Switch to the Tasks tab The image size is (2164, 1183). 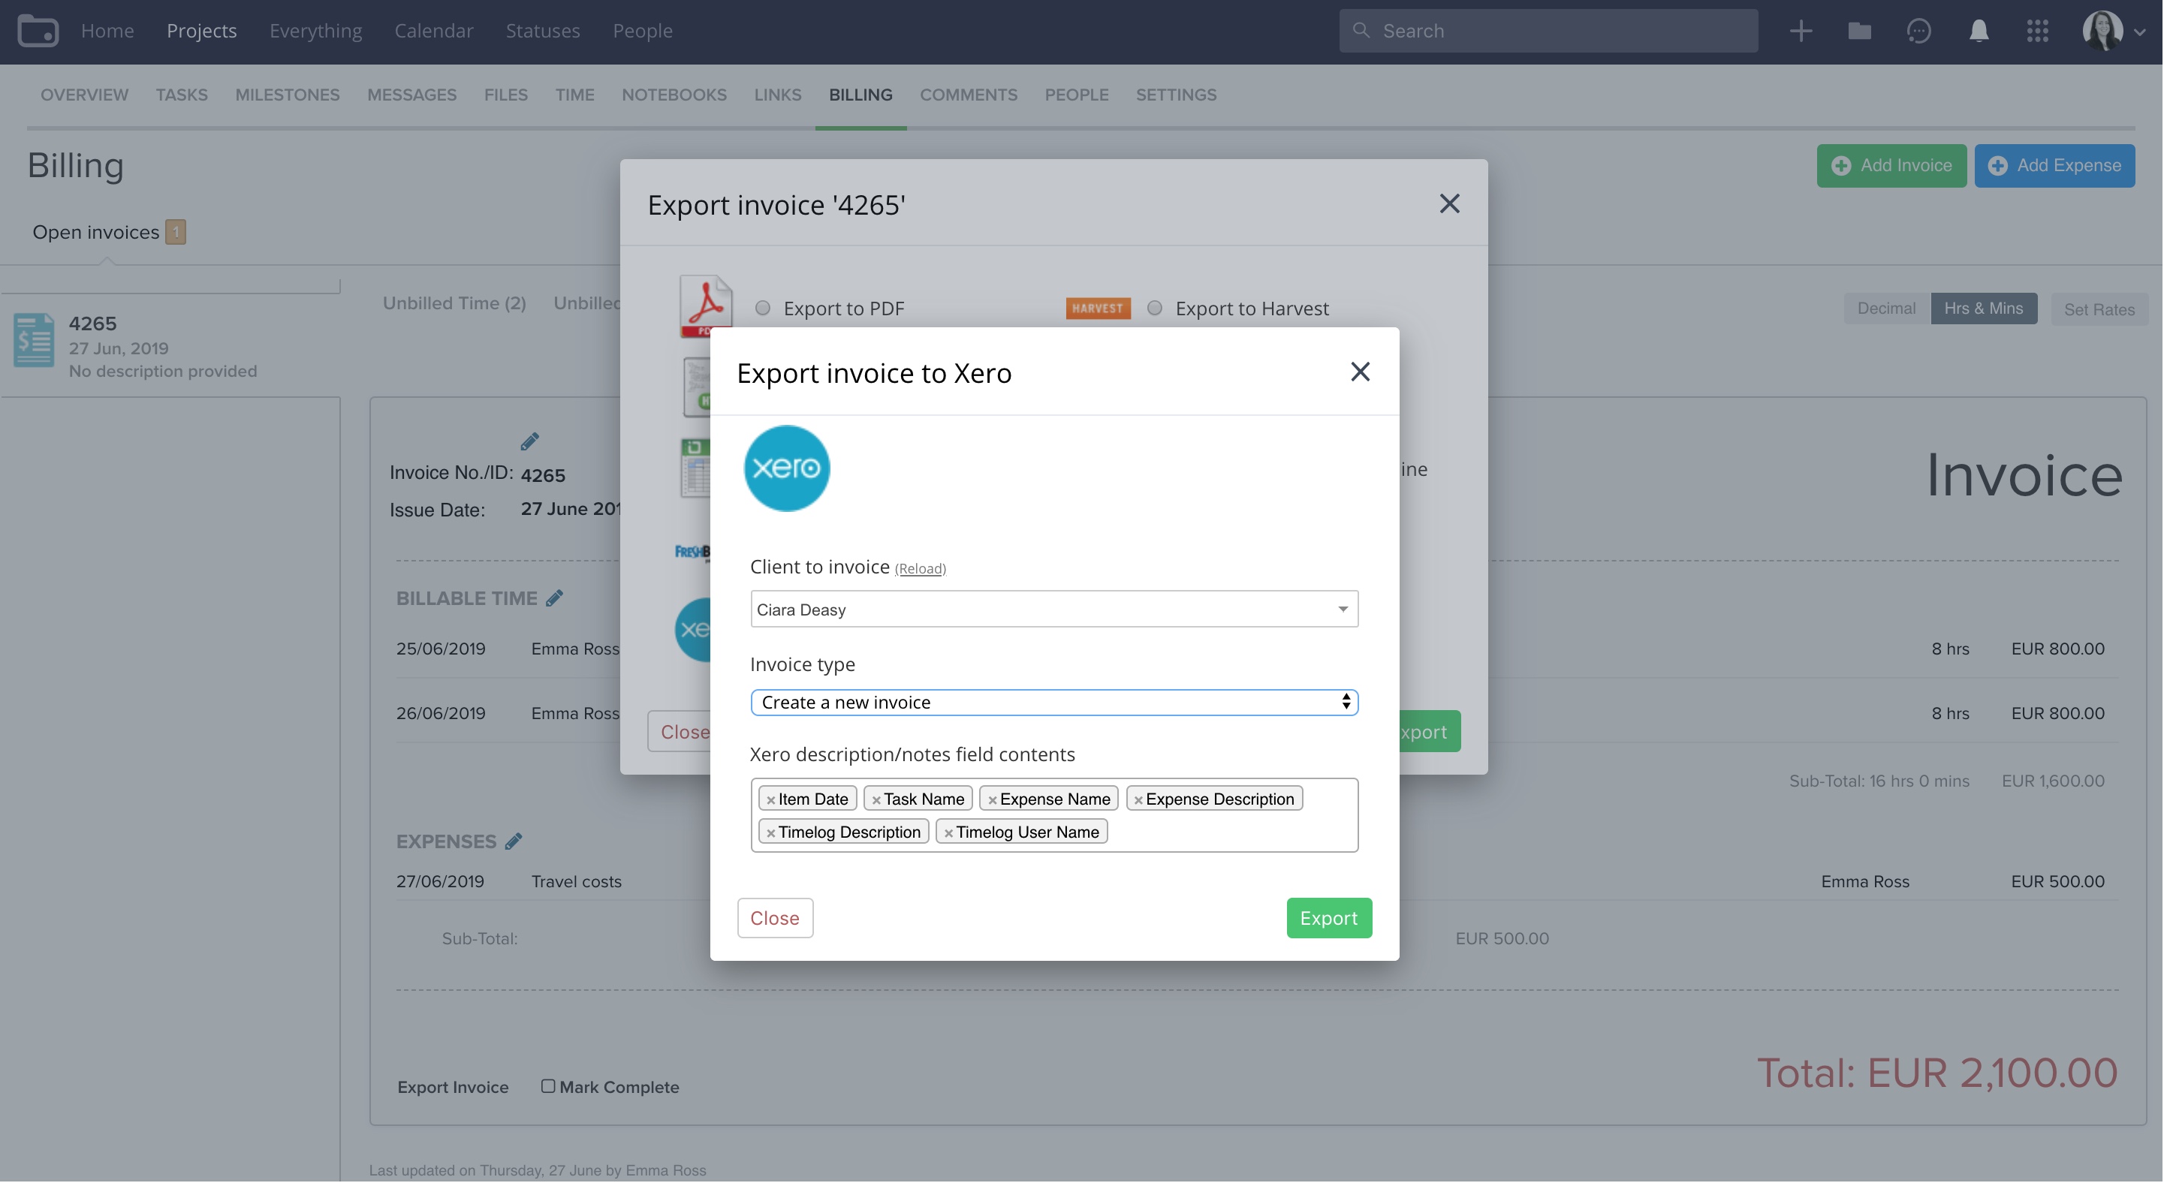point(182,95)
